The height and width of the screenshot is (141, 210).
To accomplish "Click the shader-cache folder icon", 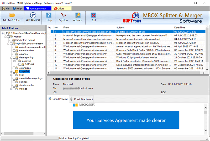I will (17, 85).
